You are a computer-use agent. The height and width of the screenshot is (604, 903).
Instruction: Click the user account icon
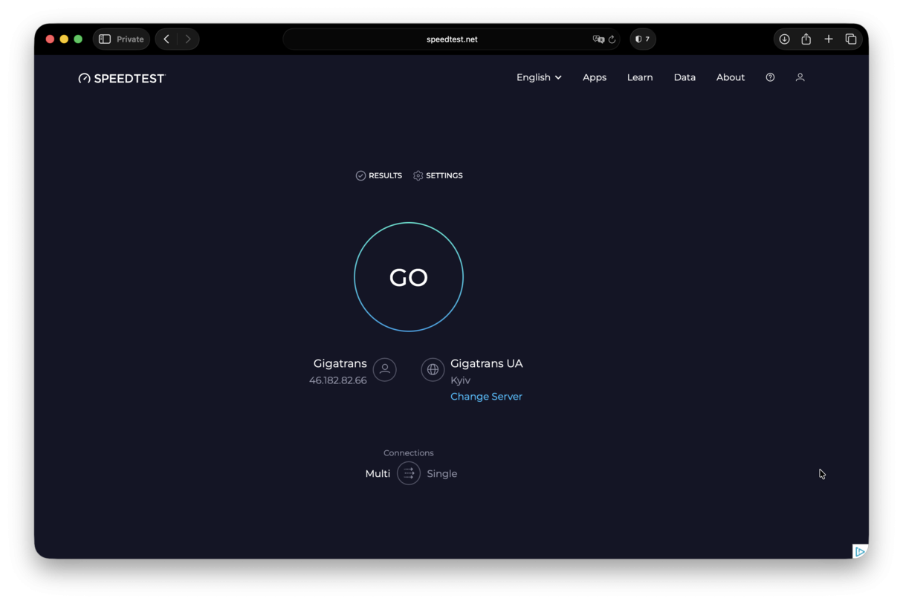click(x=800, y=77)
